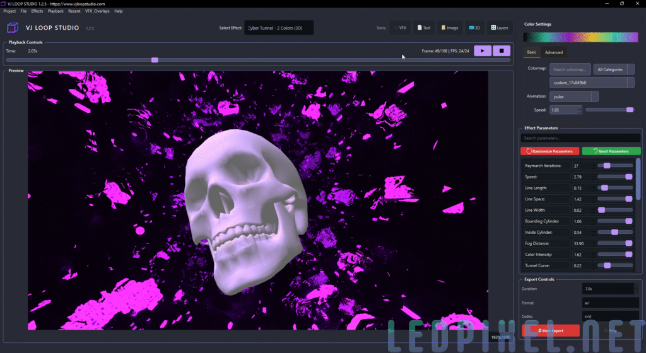Open the pulse Animation dropdown
646x353 pixels.
click(x=573, y=96)
